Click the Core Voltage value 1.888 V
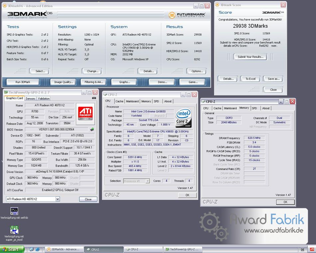 (165, 125)
